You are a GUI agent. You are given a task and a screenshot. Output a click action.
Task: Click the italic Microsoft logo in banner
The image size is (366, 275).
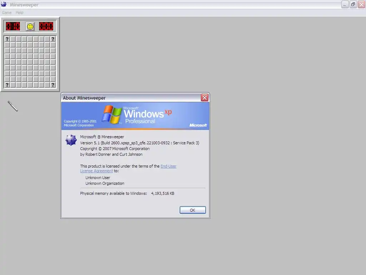(x=198, y=125)
